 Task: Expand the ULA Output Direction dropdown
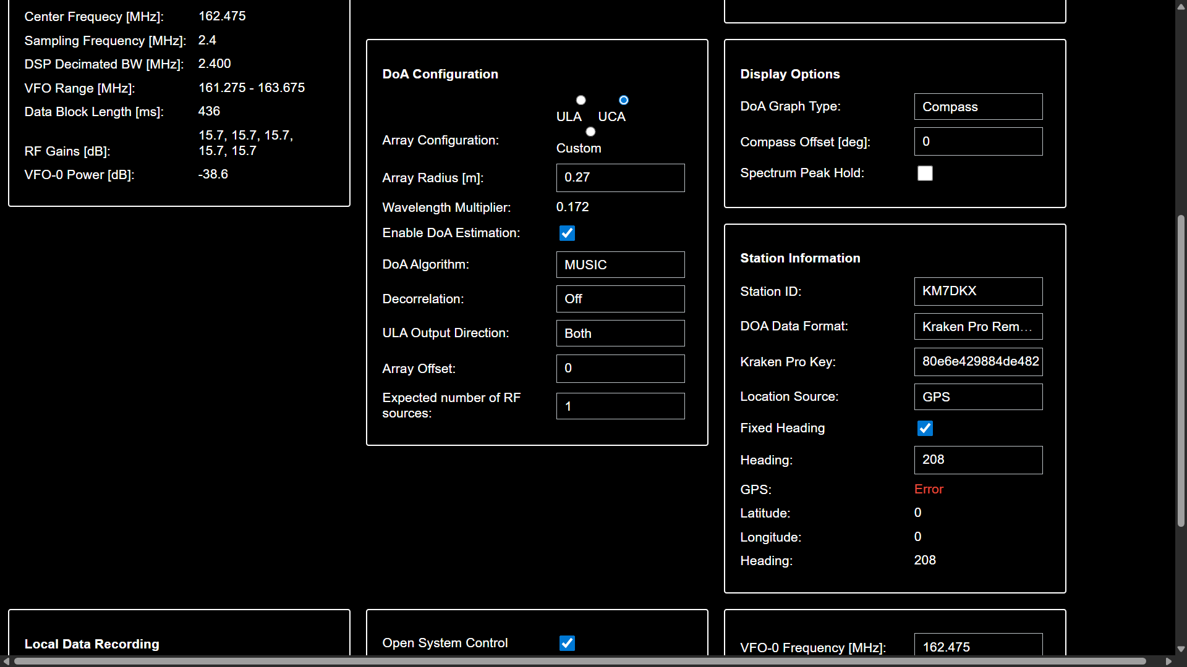620,333
